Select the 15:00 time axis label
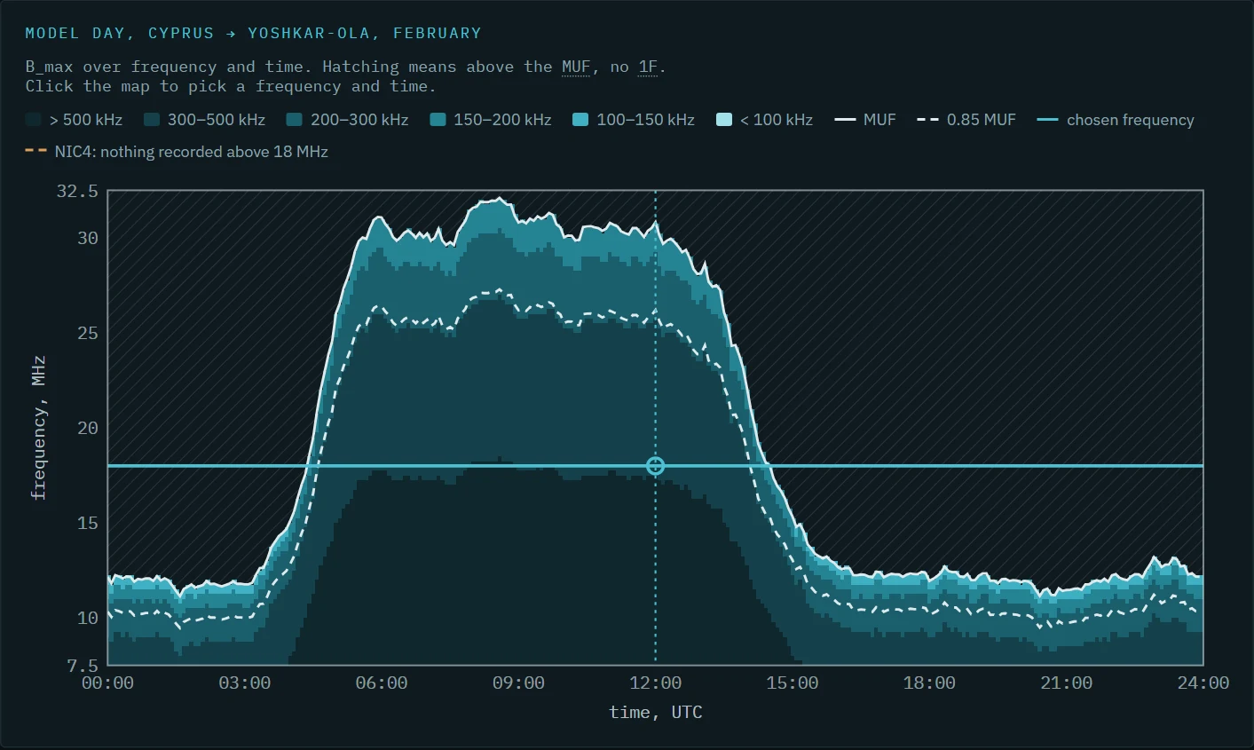The image size is (1254, 750). [793, 683]
